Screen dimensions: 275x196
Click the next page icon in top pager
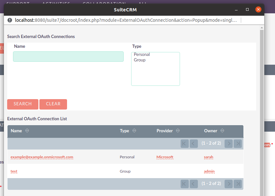228,143
